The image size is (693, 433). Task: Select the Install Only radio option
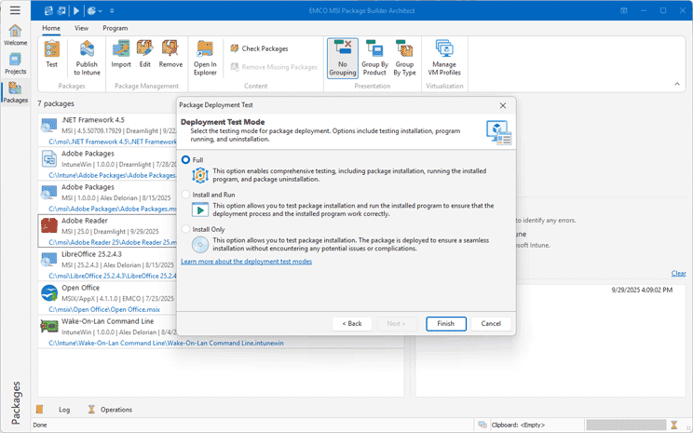click(x=186, y=228)
